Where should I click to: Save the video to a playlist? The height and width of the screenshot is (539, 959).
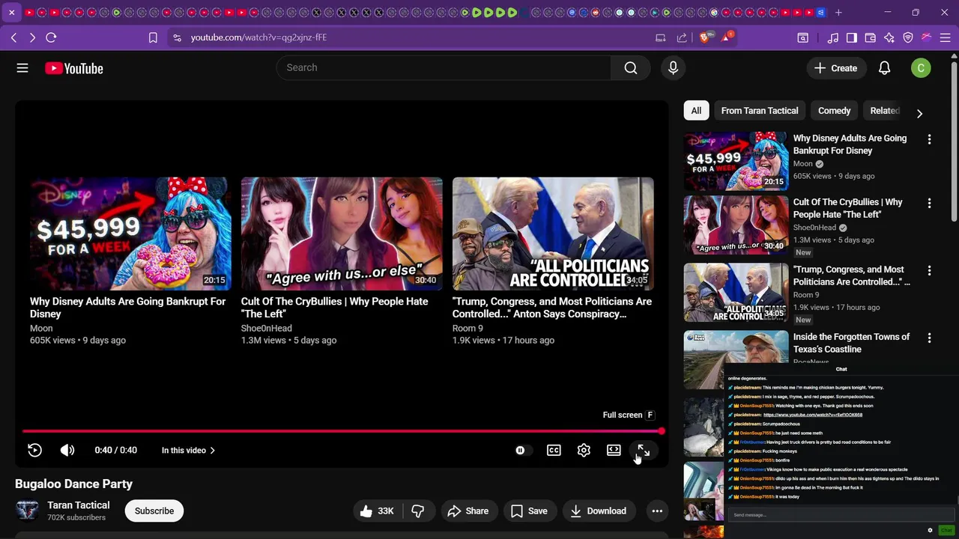coord(530,511)
